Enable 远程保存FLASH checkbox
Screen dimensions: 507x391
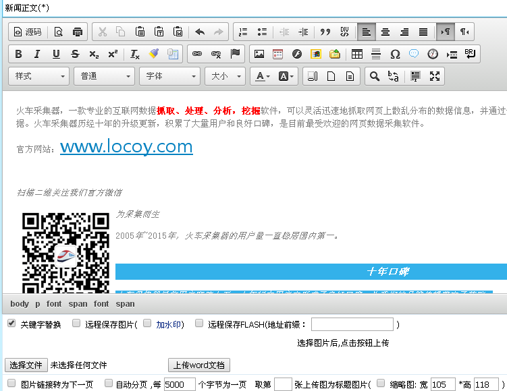[x=199, y=323]
